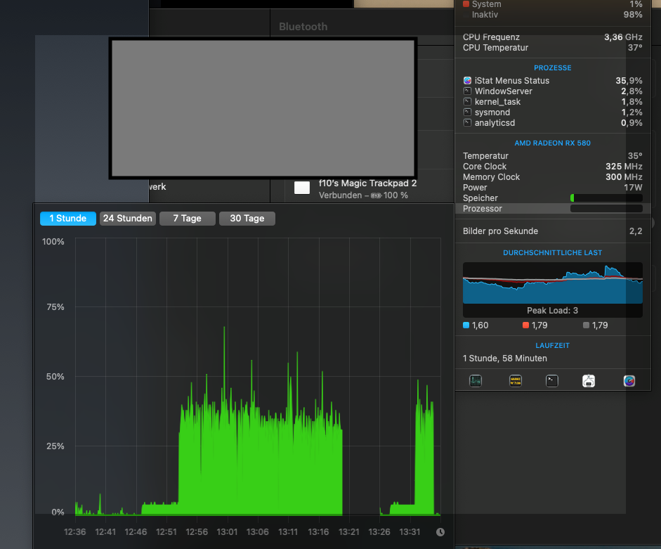Launch Terminal from the bottom icon row
This screenshot has height=549, width=661.
552,381
